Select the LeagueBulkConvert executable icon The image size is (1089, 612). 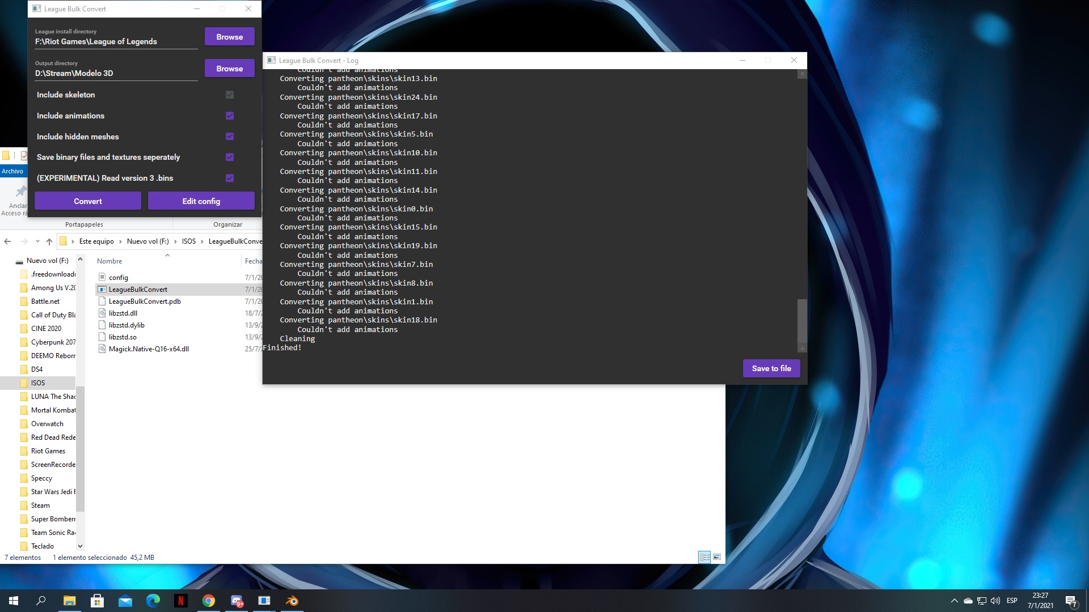coord(102,290)
